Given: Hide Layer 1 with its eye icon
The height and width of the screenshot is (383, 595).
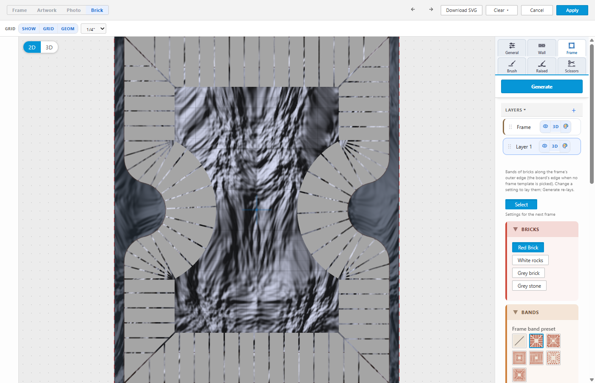Looking at the screenshot, I should click(x=544, y=146).
